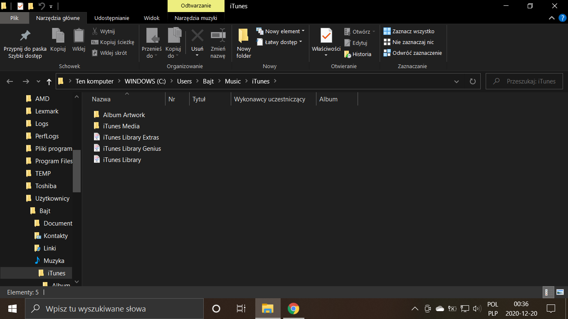The width and height of the screenshot is (568, 319).
Task: Switch to Widok tab
Action: [x=152, y=18]
